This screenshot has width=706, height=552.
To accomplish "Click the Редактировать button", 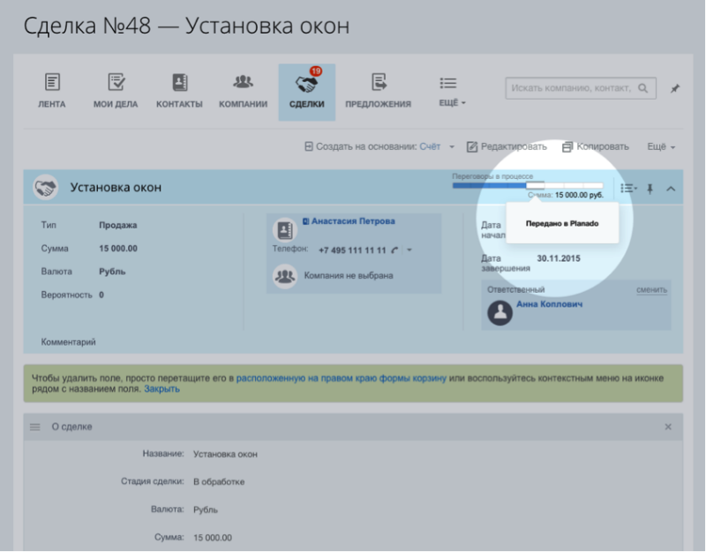I will (x=507, y=146).
